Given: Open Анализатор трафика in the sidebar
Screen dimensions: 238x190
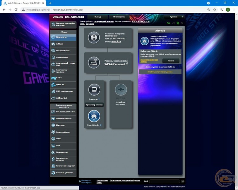Looking at the screenshot, I should (63, 71).
